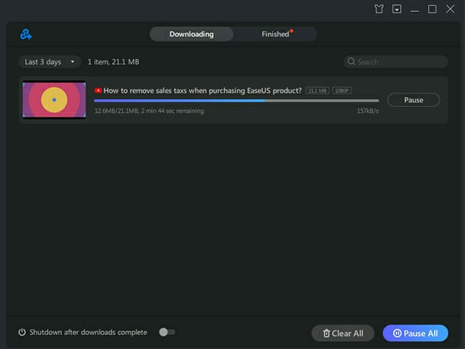Click Clear All button

342,333
